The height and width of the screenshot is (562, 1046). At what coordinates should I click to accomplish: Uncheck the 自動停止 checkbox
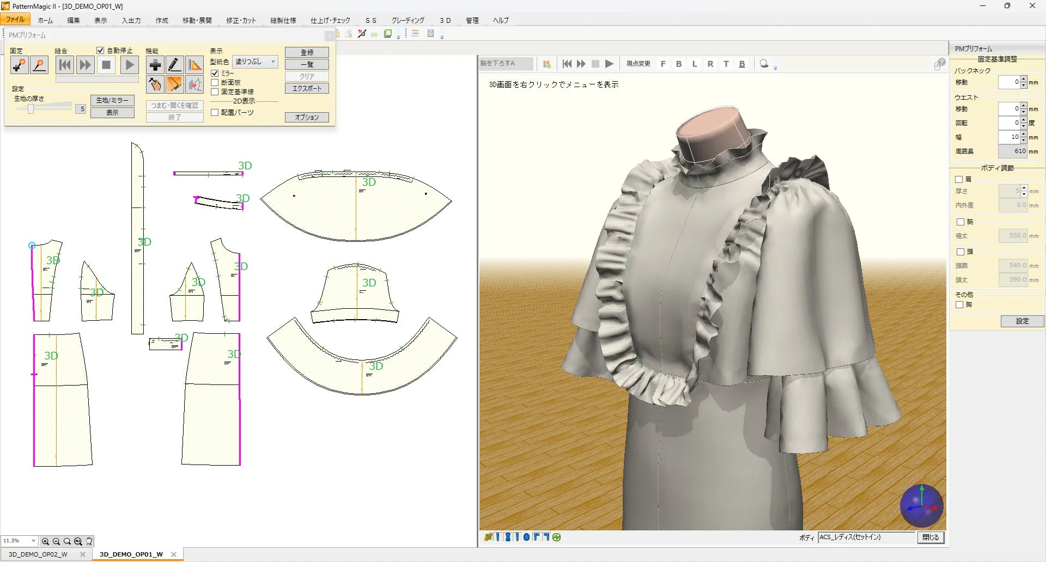[101, 50]
